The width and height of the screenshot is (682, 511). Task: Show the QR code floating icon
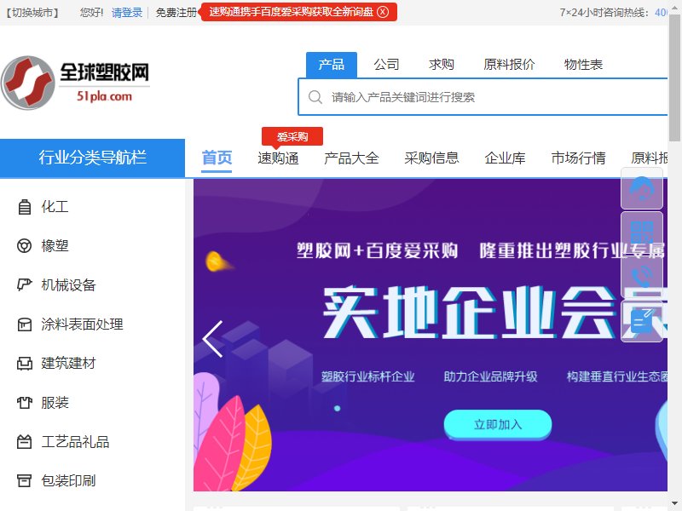coord(642,233)
